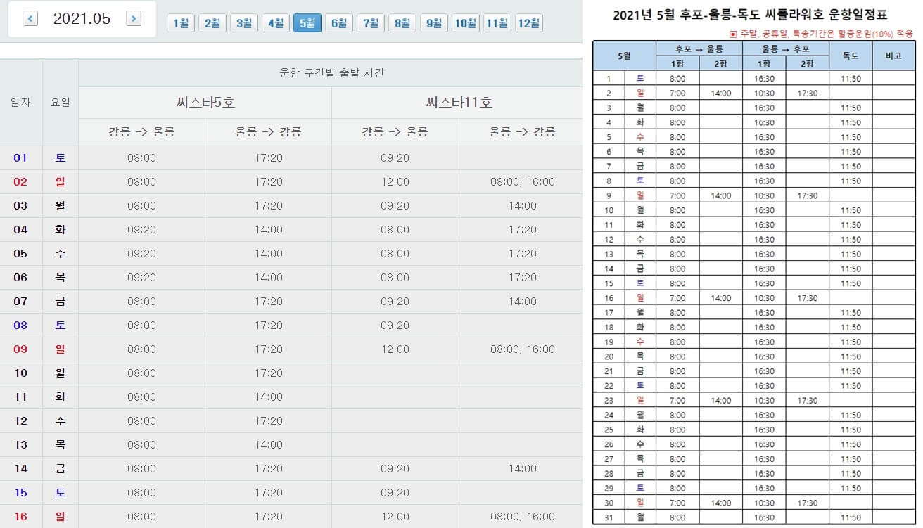This screenshot has height=528, width=923.
Task: Click 운항 구간별 출발 시간 header
Action: point(331,73)
